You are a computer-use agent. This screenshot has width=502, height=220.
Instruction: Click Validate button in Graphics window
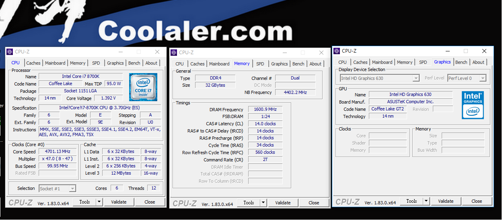click(x=446, y=201)
